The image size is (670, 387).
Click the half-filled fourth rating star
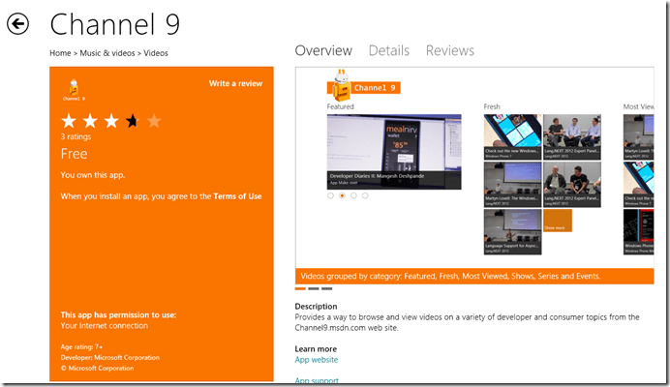tap(133, 121)
